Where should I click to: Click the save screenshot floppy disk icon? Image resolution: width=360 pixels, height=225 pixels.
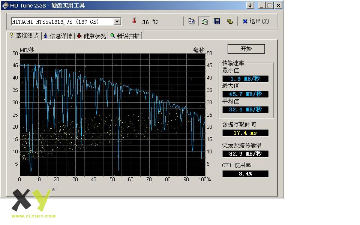[x=217, y=21]
